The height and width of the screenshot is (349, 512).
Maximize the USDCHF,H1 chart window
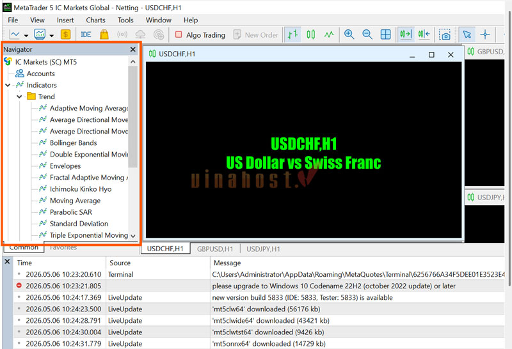tap(431, 54)
